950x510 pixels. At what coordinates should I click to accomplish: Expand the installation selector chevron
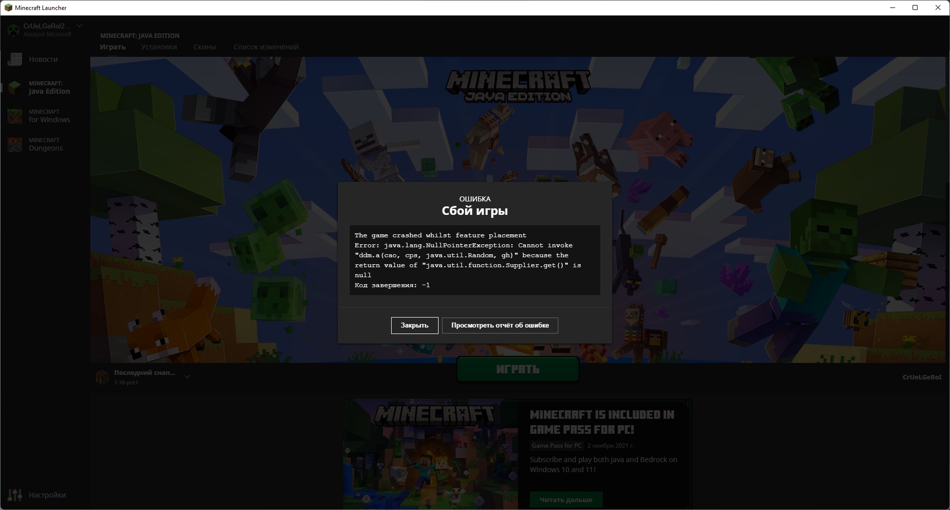coord(187,377)
